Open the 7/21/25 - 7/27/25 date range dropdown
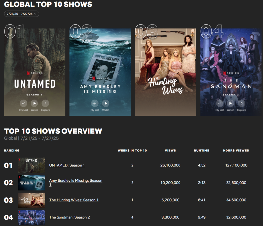 (x=21, y=14)
